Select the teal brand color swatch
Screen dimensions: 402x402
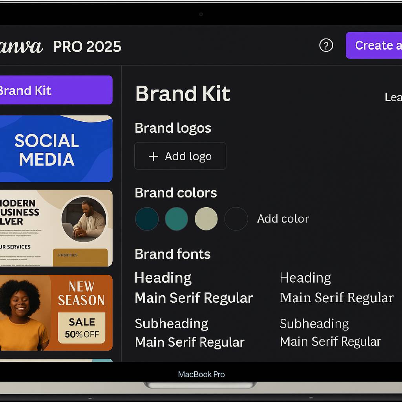[176, 219]
